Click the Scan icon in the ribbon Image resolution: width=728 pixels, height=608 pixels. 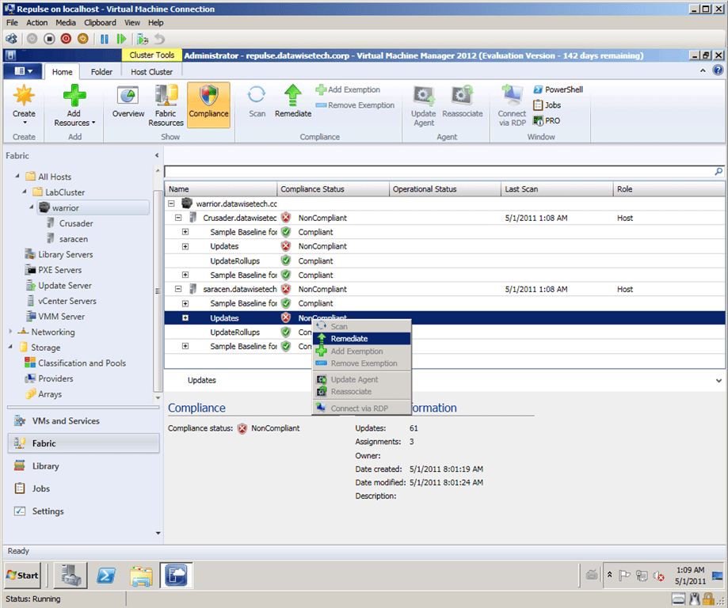(x=257, y=95)
